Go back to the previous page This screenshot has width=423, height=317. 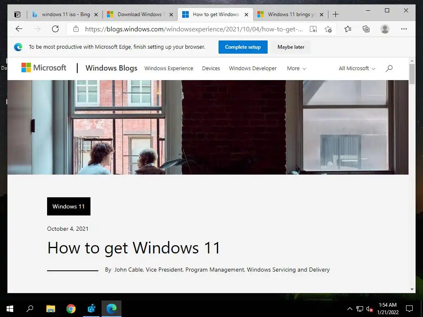coord(19,29)
